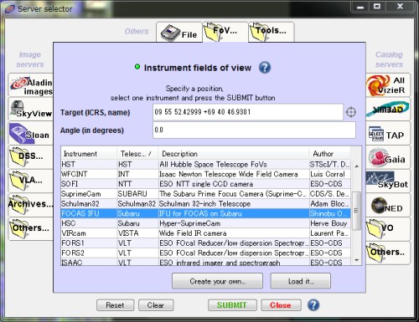The image size is (419, 322).
Task: Click the instrument list scroll down arrow
Action: click(x=356, y=260)
